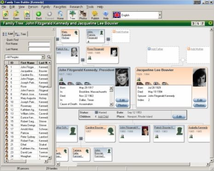This screenshot has height=171, width=214.
Task: Open the Photos toolbar icon
Action: pos(83,15)
